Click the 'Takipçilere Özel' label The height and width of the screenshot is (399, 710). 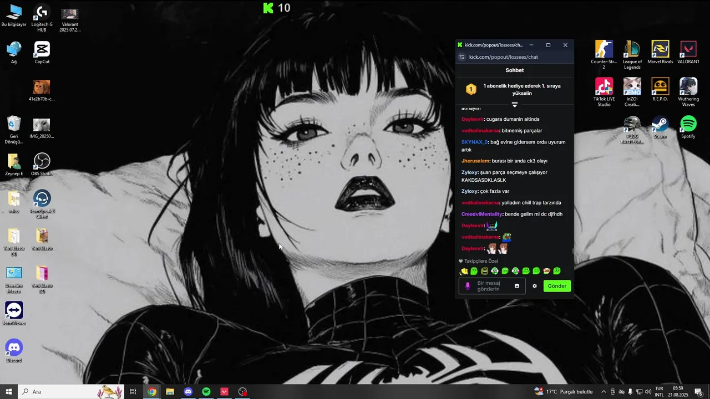click(x=481, y=261)
